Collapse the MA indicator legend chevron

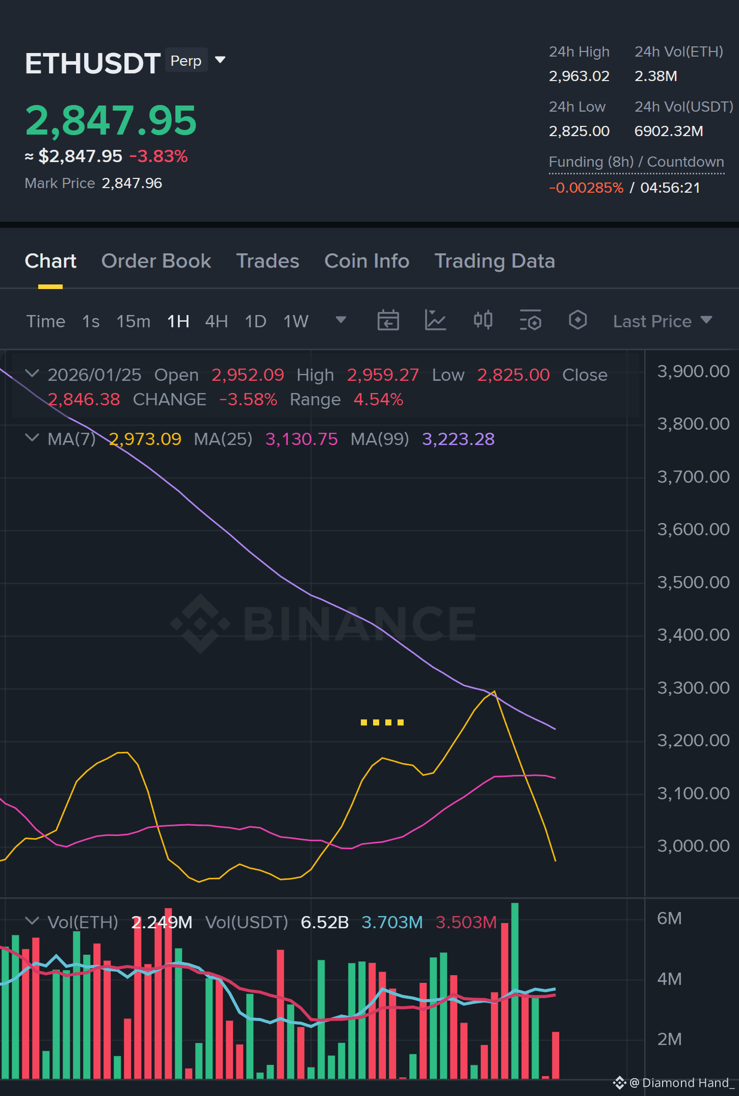(32, 438)
